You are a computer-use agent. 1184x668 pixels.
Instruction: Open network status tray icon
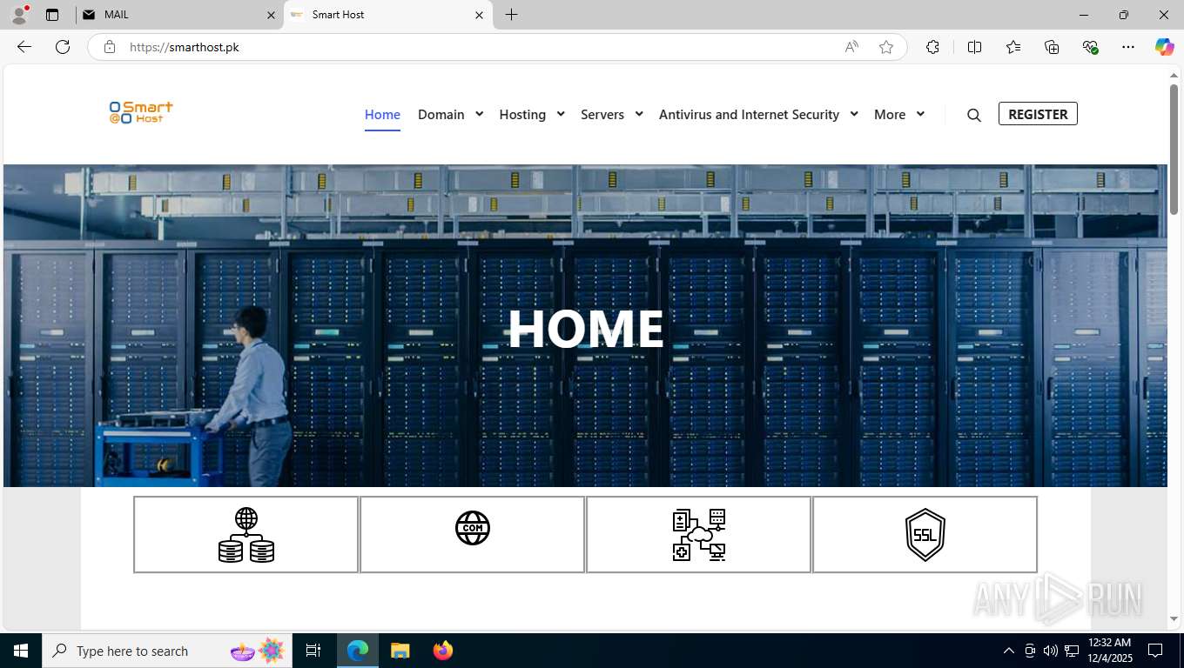[1072, 651]
